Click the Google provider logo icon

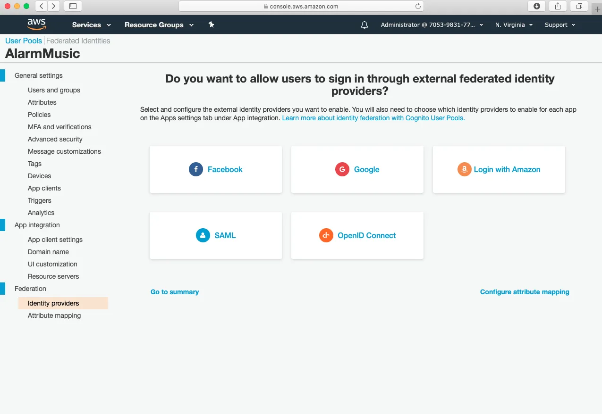(x=342, y=169)
